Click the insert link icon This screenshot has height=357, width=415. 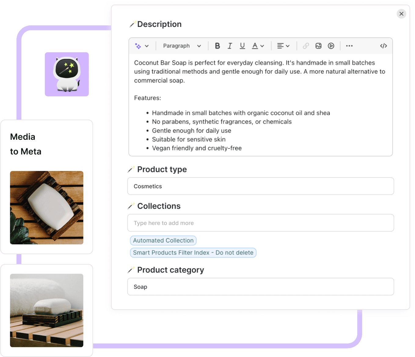(306, 46)
